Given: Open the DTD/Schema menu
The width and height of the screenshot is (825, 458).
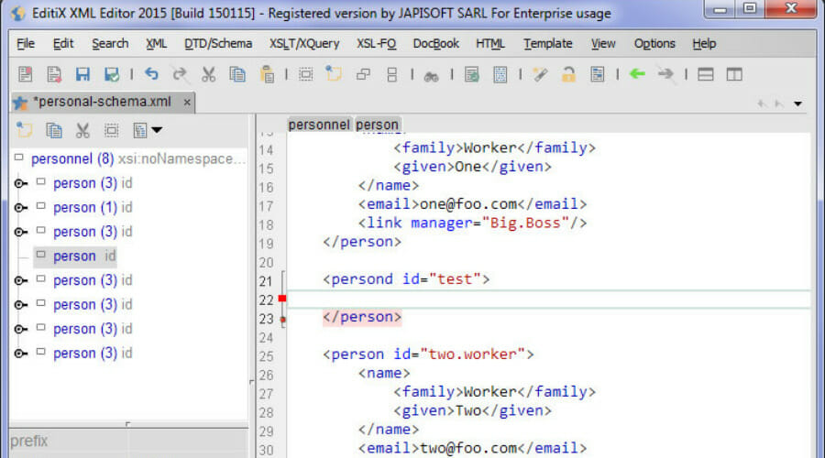Looking at the screenshot, I should pos(218,44).
